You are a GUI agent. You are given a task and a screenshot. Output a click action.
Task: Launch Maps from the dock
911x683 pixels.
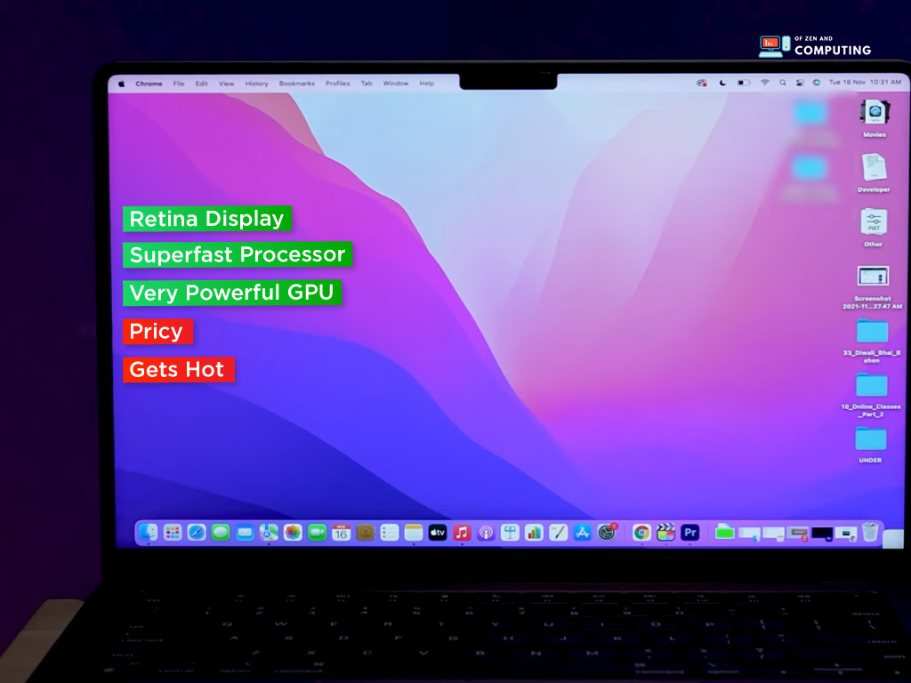coord(269,532)
